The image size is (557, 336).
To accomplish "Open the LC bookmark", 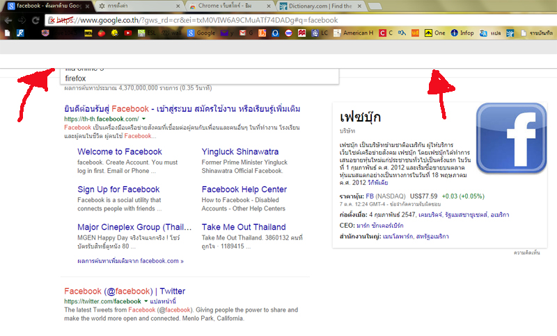I will (320, 33).
